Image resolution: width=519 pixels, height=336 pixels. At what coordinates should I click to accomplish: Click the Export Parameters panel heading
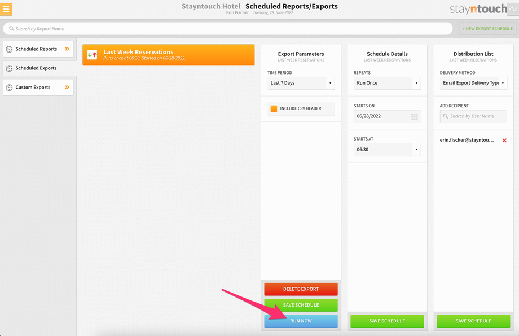(301, 54)
